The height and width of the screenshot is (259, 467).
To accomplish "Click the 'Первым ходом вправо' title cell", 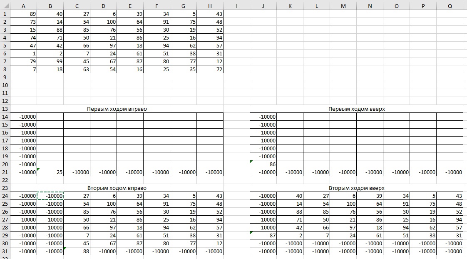I will 117,109.
